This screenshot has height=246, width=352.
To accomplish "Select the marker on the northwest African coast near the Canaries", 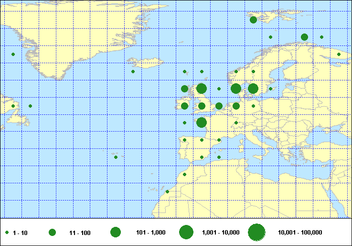I will pyautogui.click(x=167, y=191).
